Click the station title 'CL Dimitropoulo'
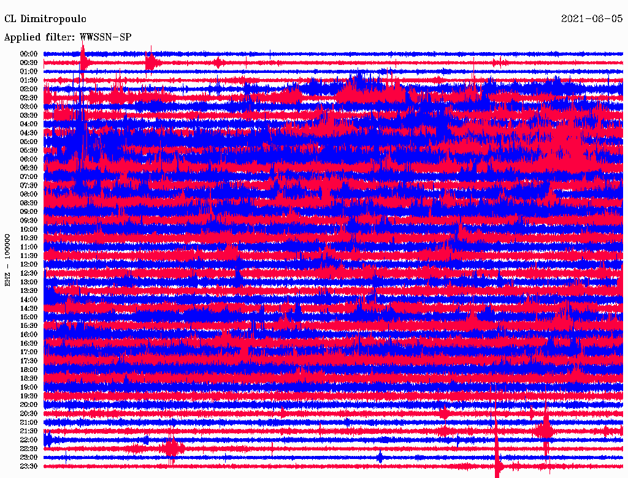Image resolution: width=628 pixels, height=478 pixels. coord(45,19)
